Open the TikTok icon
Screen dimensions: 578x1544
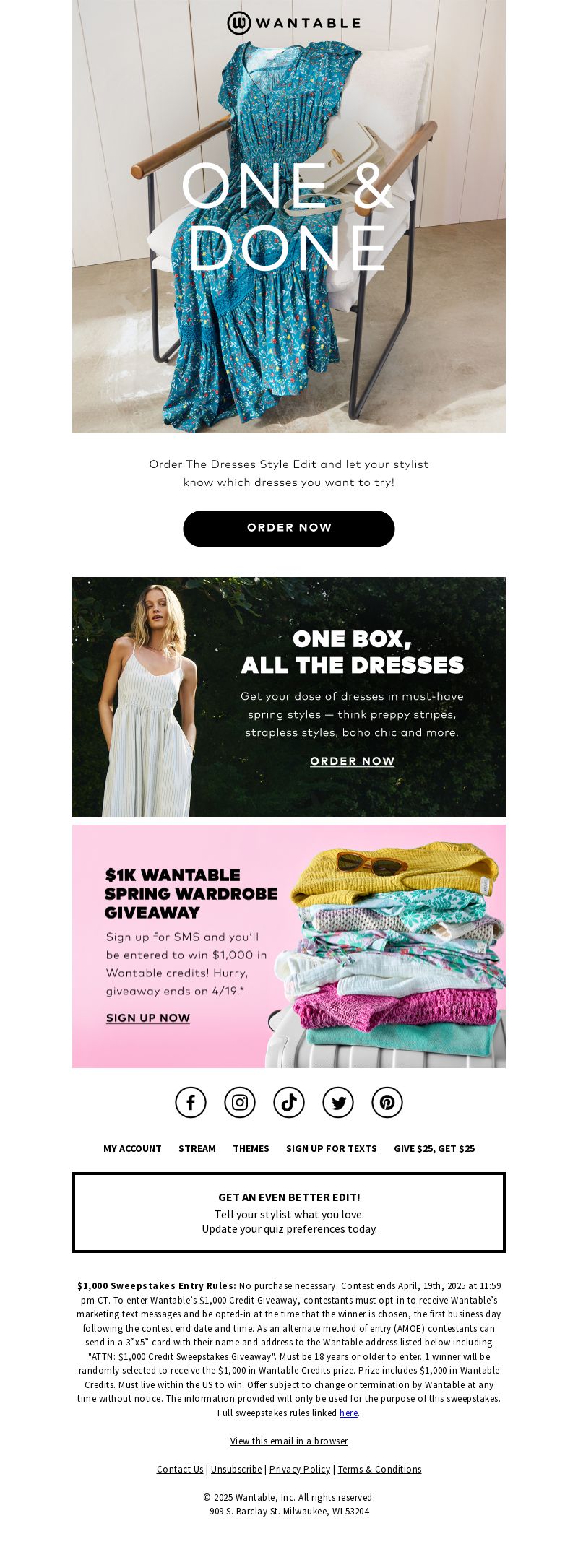coord(289,1102)
